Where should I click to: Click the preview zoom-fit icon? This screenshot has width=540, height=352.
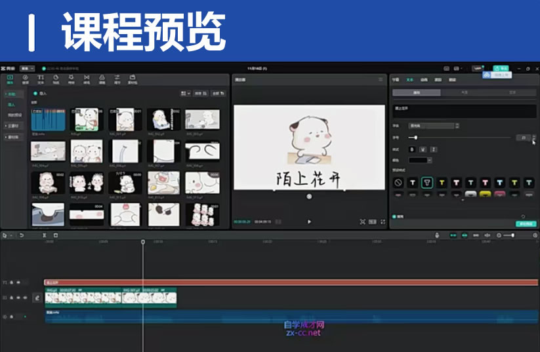(x=362, y=222)
